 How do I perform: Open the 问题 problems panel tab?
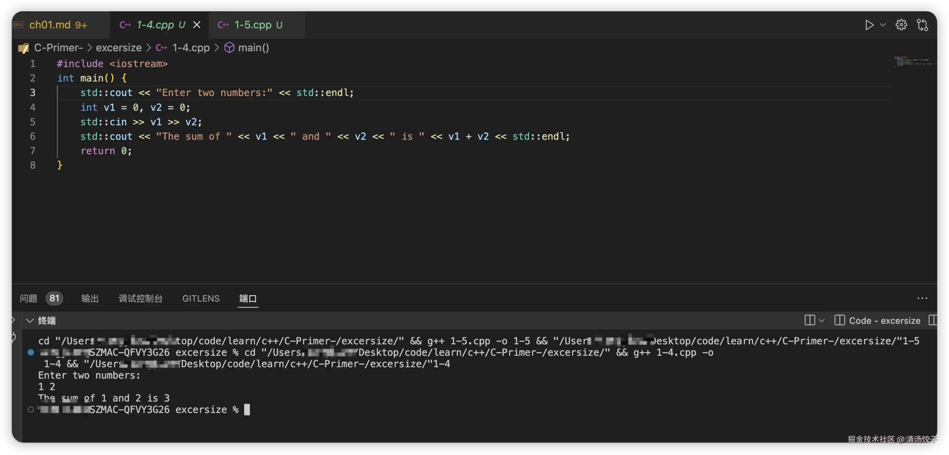[x=29, y=298]
